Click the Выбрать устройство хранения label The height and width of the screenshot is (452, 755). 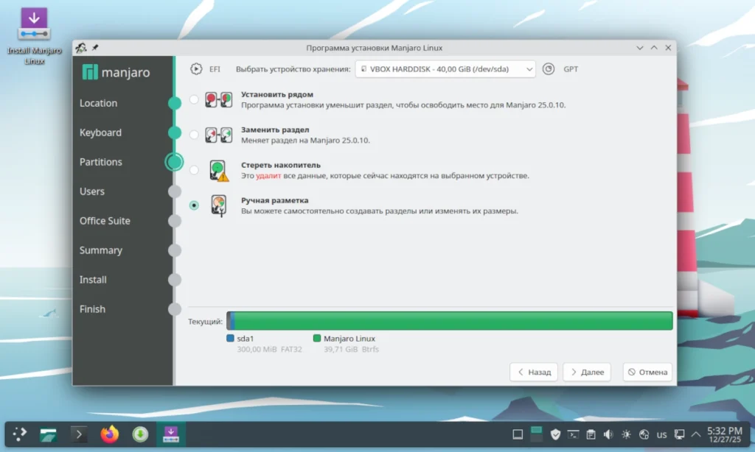(x=293, y=68)
